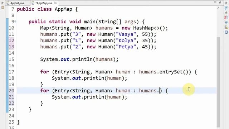Open the Console view icon
The image size is (229, 129).
(x=226, y=32)
